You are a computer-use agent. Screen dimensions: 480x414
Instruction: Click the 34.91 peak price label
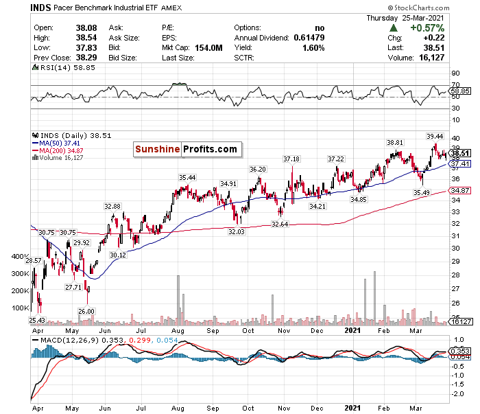228,184
